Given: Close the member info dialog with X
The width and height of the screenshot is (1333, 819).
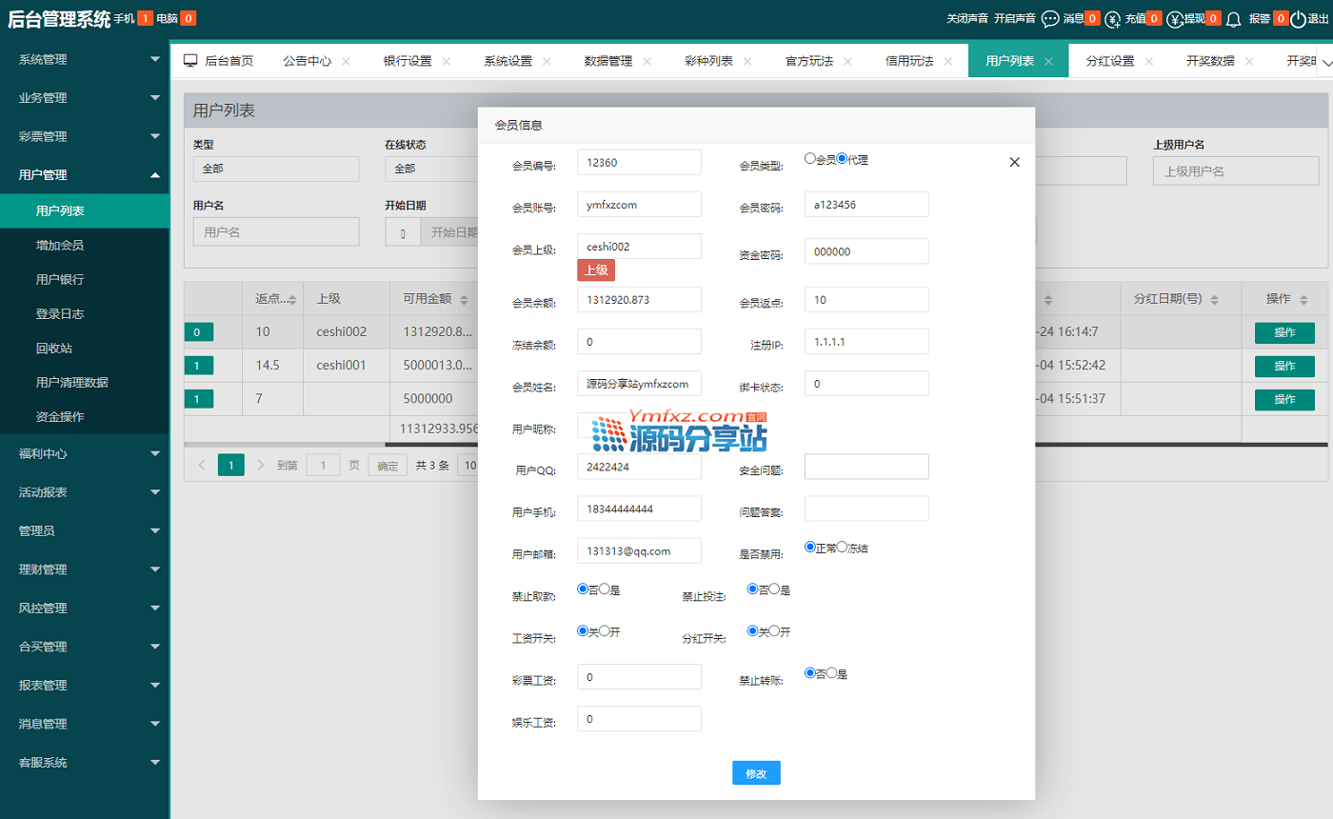Looking at the screenshot, I should pyautogui.click(x=1014, y=162).
